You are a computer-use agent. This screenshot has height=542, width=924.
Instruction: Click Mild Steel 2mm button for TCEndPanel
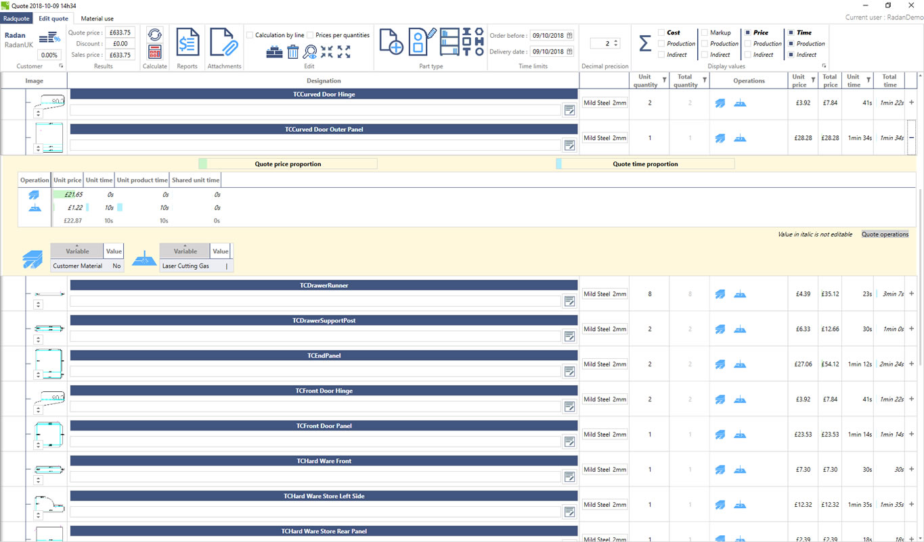[x=604, y=364]
